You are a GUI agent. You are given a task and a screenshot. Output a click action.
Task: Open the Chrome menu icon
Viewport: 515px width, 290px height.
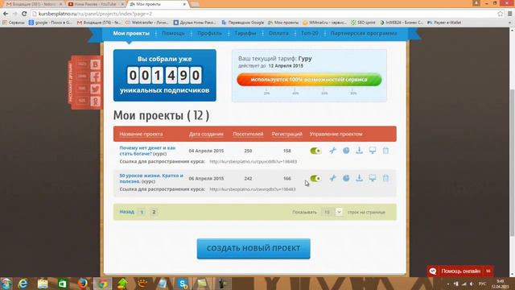tap(509, 14)
